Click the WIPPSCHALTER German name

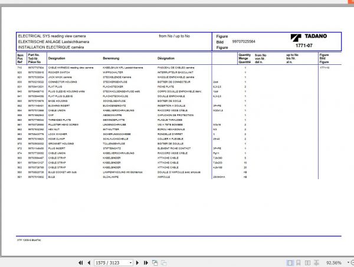(113, 72)
